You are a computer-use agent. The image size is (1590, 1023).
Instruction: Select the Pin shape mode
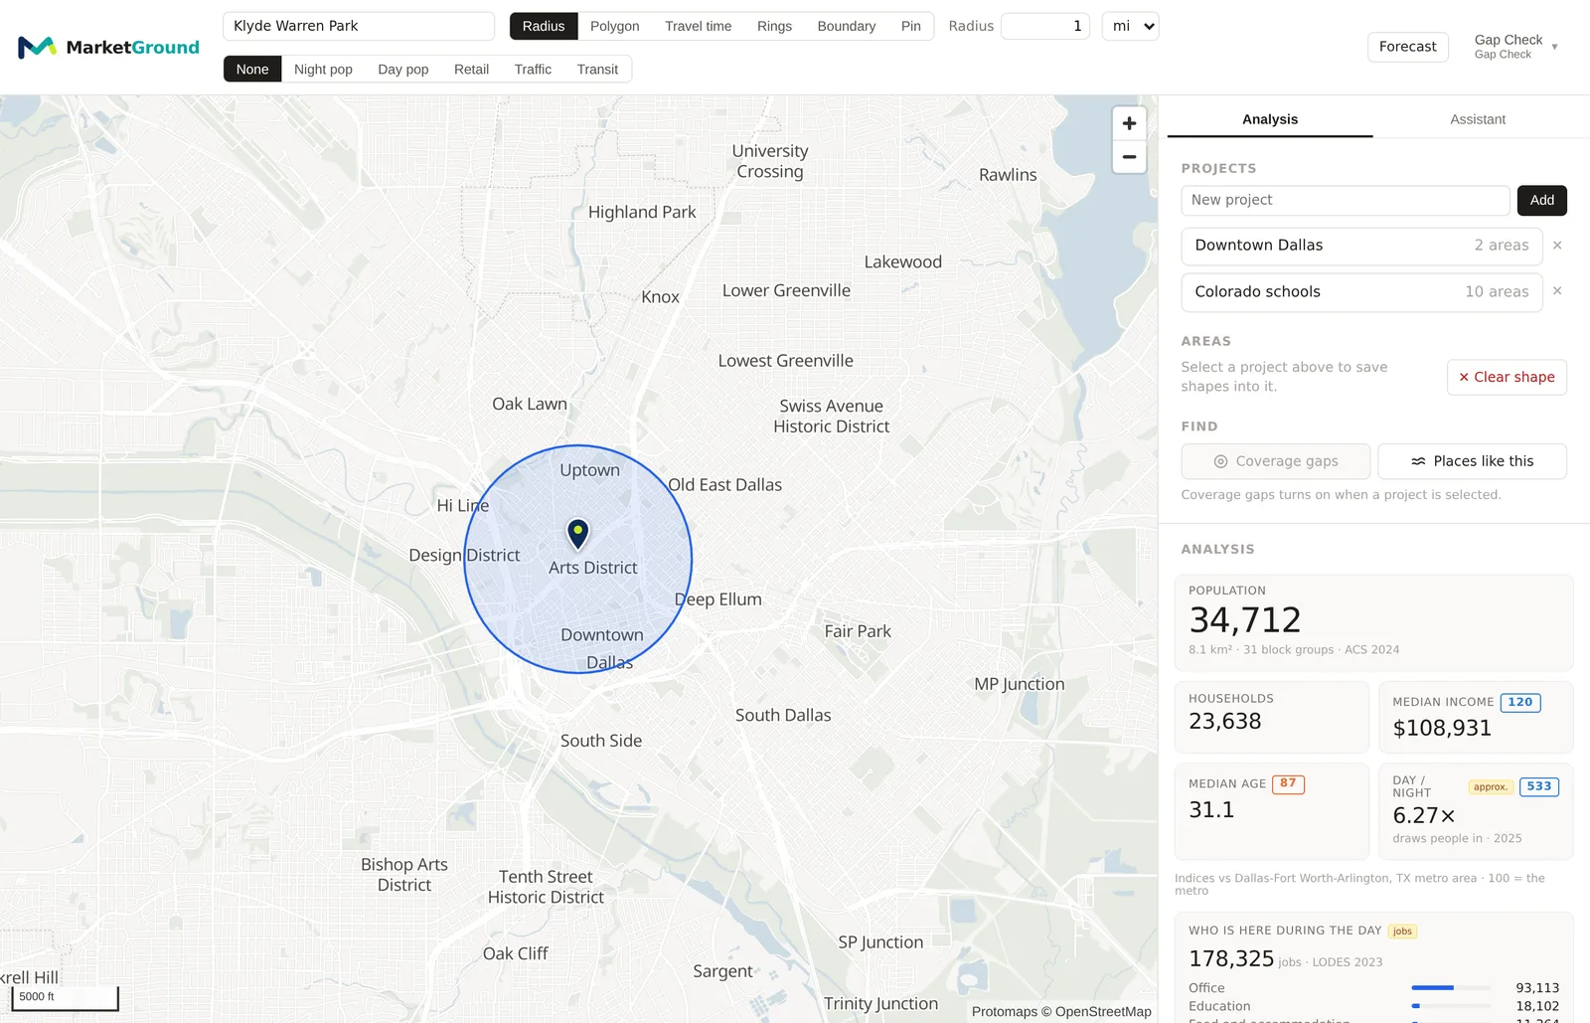911,26
